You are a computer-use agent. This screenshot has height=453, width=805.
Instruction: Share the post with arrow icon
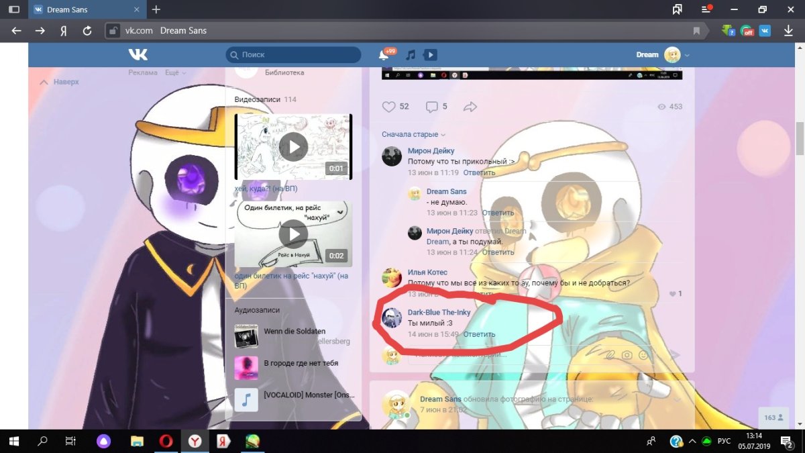pyautogui.click(x=470, y=107)
